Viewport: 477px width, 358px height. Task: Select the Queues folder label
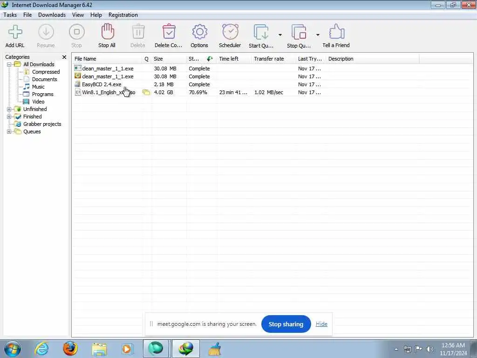coord(32,131)
